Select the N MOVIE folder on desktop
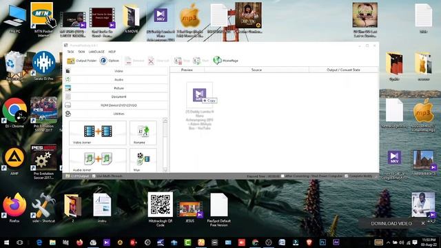The height and width of the screenshot is (248, 441). click(x=131, y=19)
